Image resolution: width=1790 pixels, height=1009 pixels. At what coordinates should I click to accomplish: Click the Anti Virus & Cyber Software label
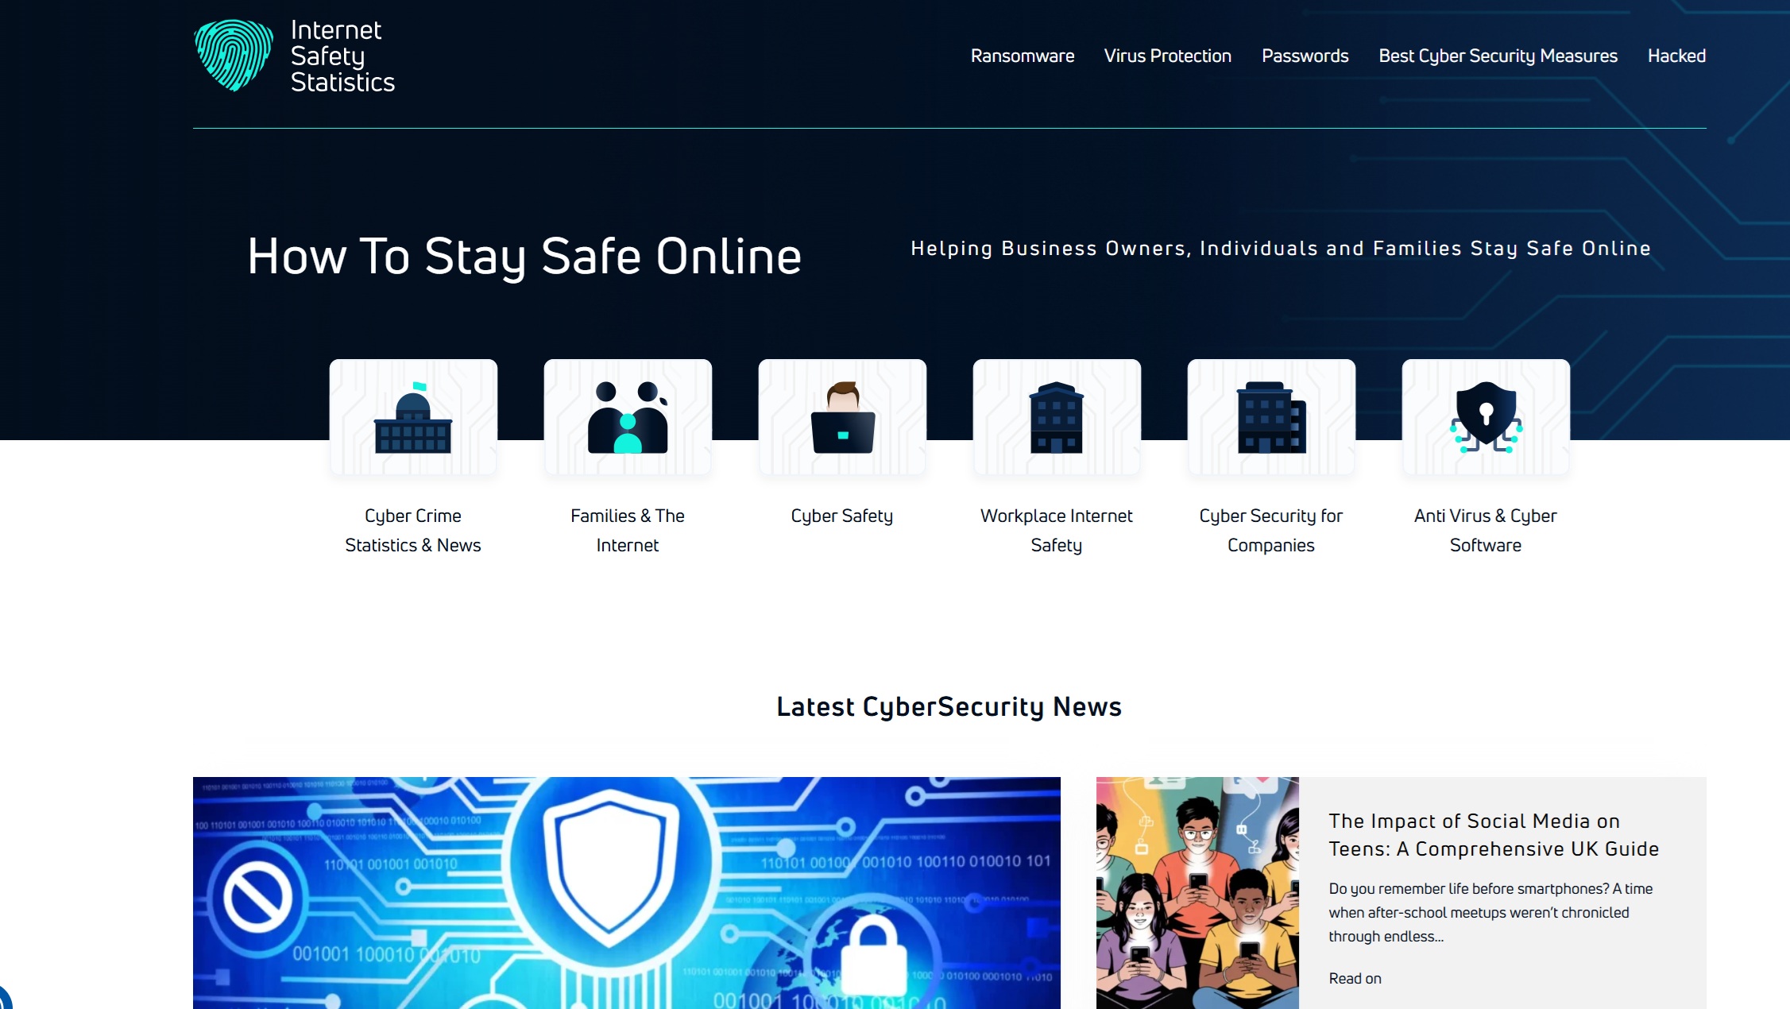(x=1485, y=530)
